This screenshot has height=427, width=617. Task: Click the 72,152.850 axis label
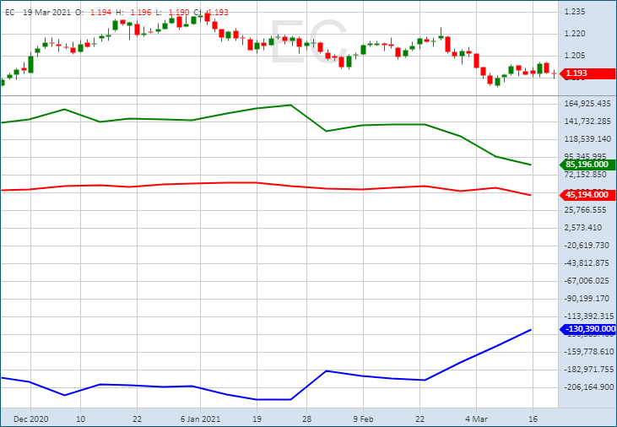[x=587, y=175]
